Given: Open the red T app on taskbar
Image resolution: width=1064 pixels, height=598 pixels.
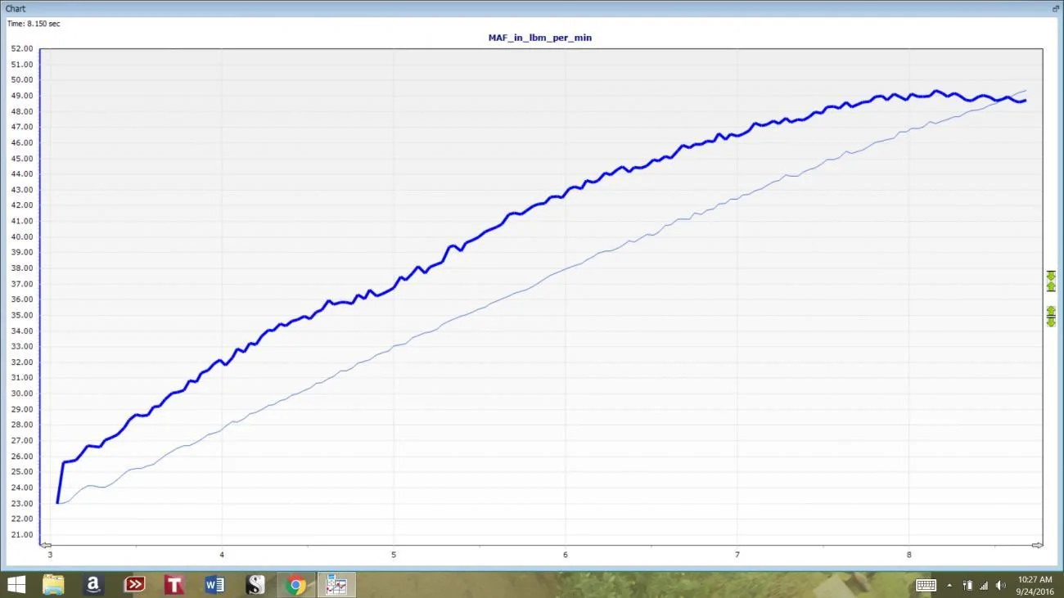Looking at the screenshot, I should click(174, 585).
